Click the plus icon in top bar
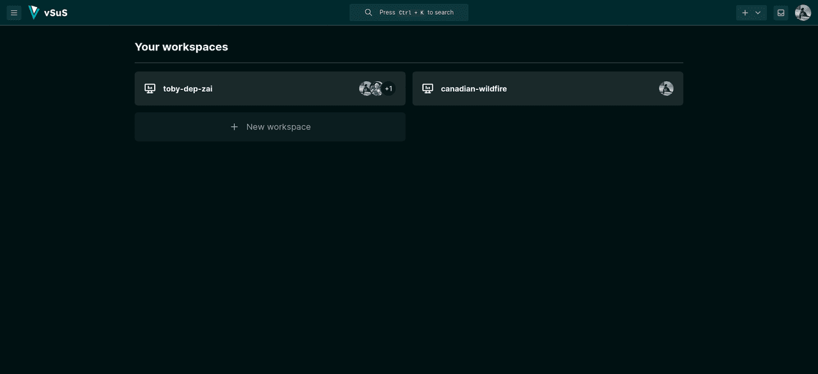 [745, 13]
